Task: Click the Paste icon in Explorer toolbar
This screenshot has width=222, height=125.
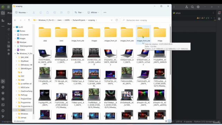Action: [x=48, y=12]
